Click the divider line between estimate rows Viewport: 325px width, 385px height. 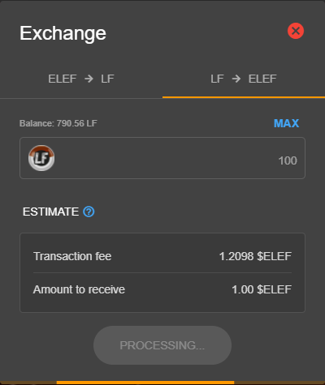click(x=162, y=272)
